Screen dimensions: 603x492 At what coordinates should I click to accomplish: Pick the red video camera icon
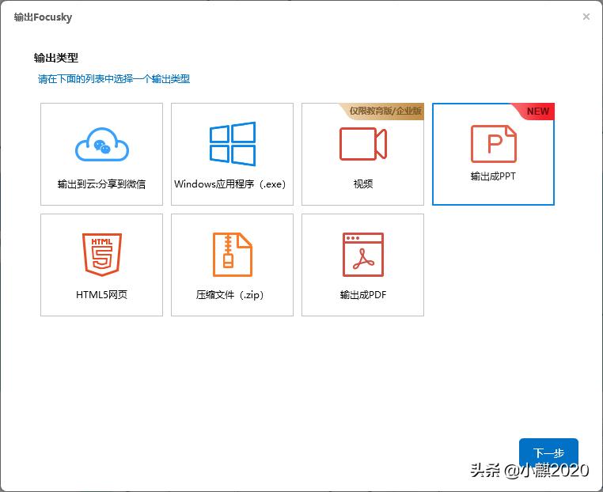tap(362, 144)
